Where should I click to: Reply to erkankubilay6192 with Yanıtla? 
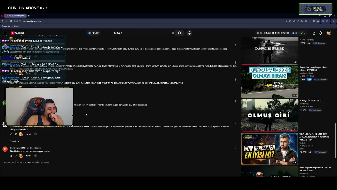pos(29,156)
